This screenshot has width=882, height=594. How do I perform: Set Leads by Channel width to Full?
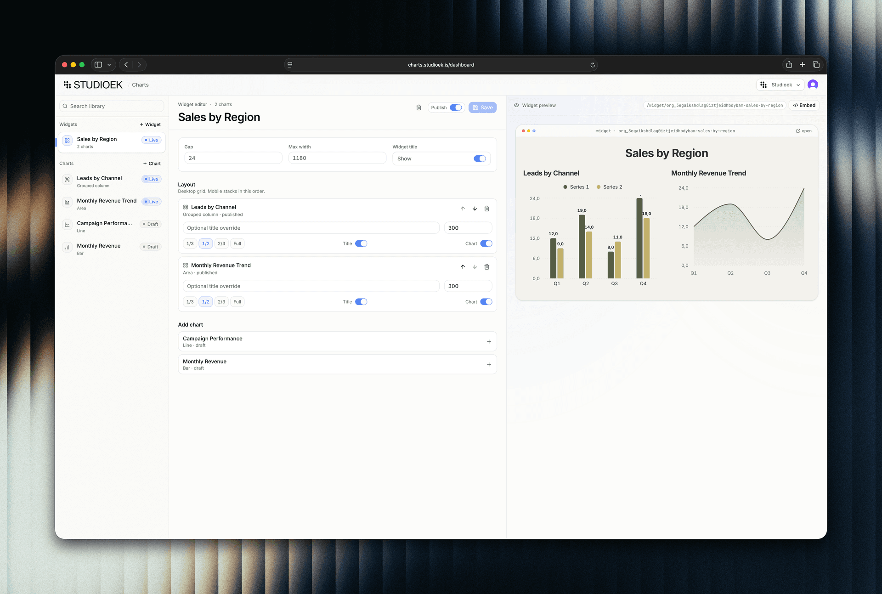[x=237, y=243]
